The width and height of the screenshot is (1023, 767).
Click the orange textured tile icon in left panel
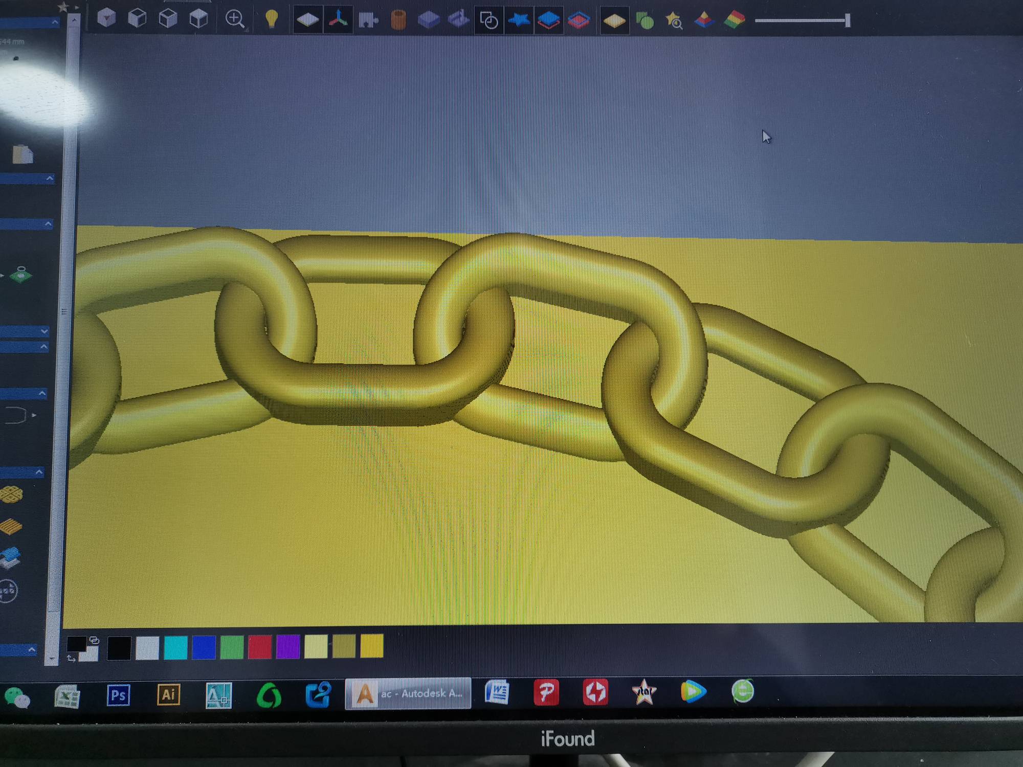coord(11,527)
